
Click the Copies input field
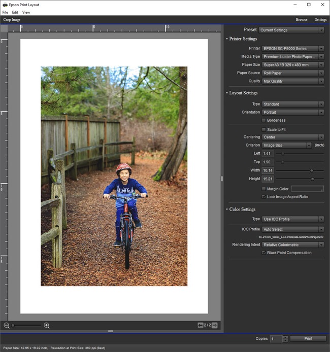(x=276, y=339)
